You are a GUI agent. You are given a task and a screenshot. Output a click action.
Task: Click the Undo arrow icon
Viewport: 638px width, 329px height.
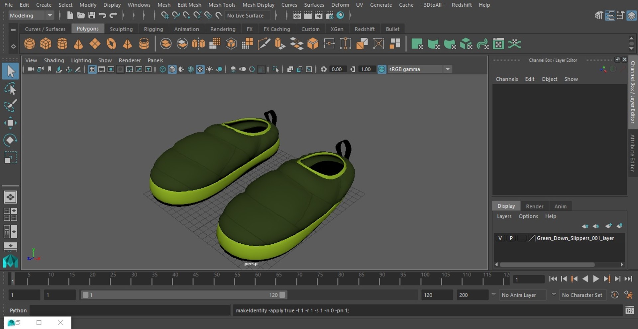point(102,15)
